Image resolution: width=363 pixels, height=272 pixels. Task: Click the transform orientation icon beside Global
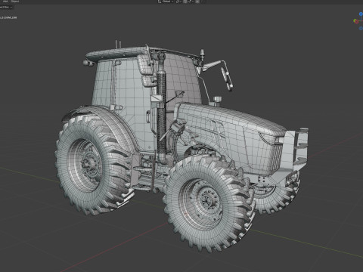(160, 2)
